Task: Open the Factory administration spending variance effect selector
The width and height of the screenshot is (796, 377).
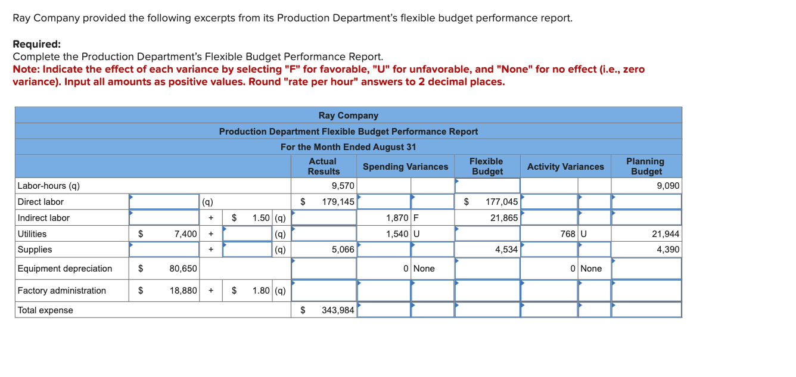Action: (432, 291)
